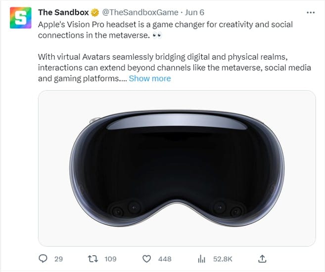Open the three-dot more options menu
This screenshot has height=272, width=325.
311,12
